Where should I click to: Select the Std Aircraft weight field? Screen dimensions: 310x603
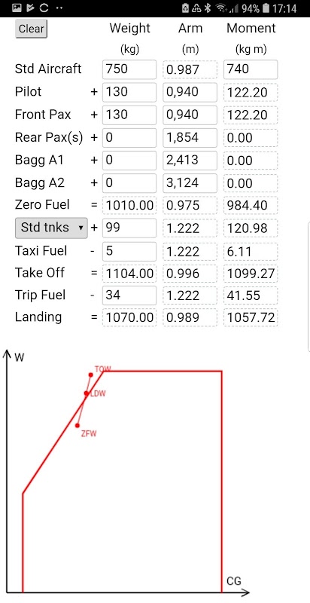[129, 69]
